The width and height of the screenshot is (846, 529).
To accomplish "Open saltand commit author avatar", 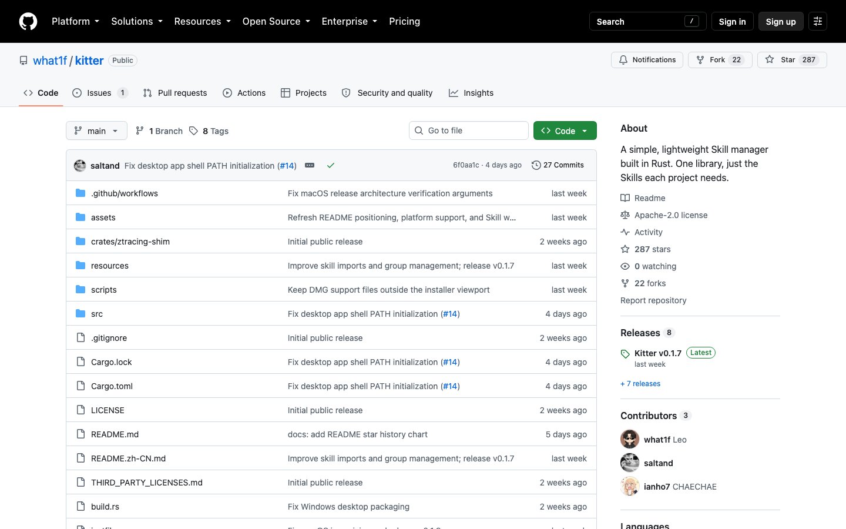I will [x=80, y=166].
